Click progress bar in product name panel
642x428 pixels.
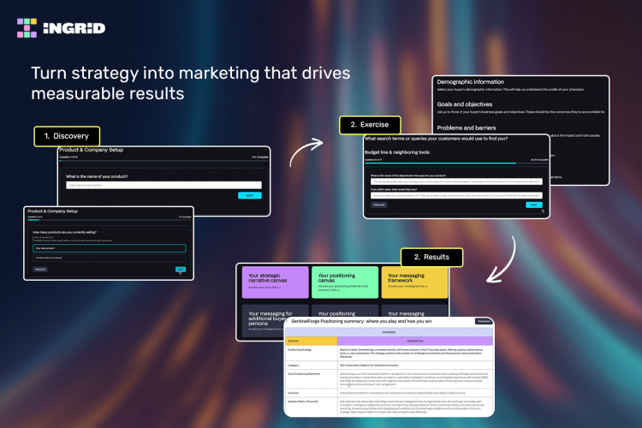click(x=163, y=161)
